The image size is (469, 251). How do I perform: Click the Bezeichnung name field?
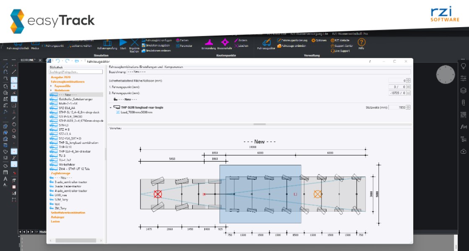(268, 72)
